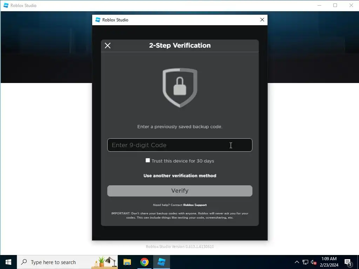Click the shield lock icon

(180, 88)
